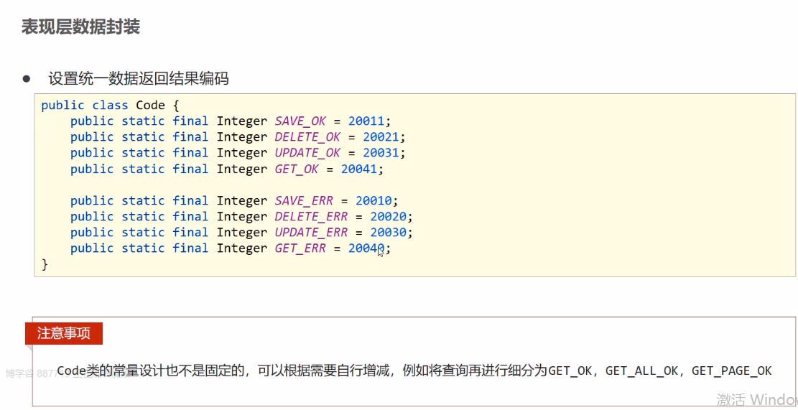Screen dimensions: 798x410
Task: Select the bullet text 设置统一数据返回结果编码
Action: point(139,78)
